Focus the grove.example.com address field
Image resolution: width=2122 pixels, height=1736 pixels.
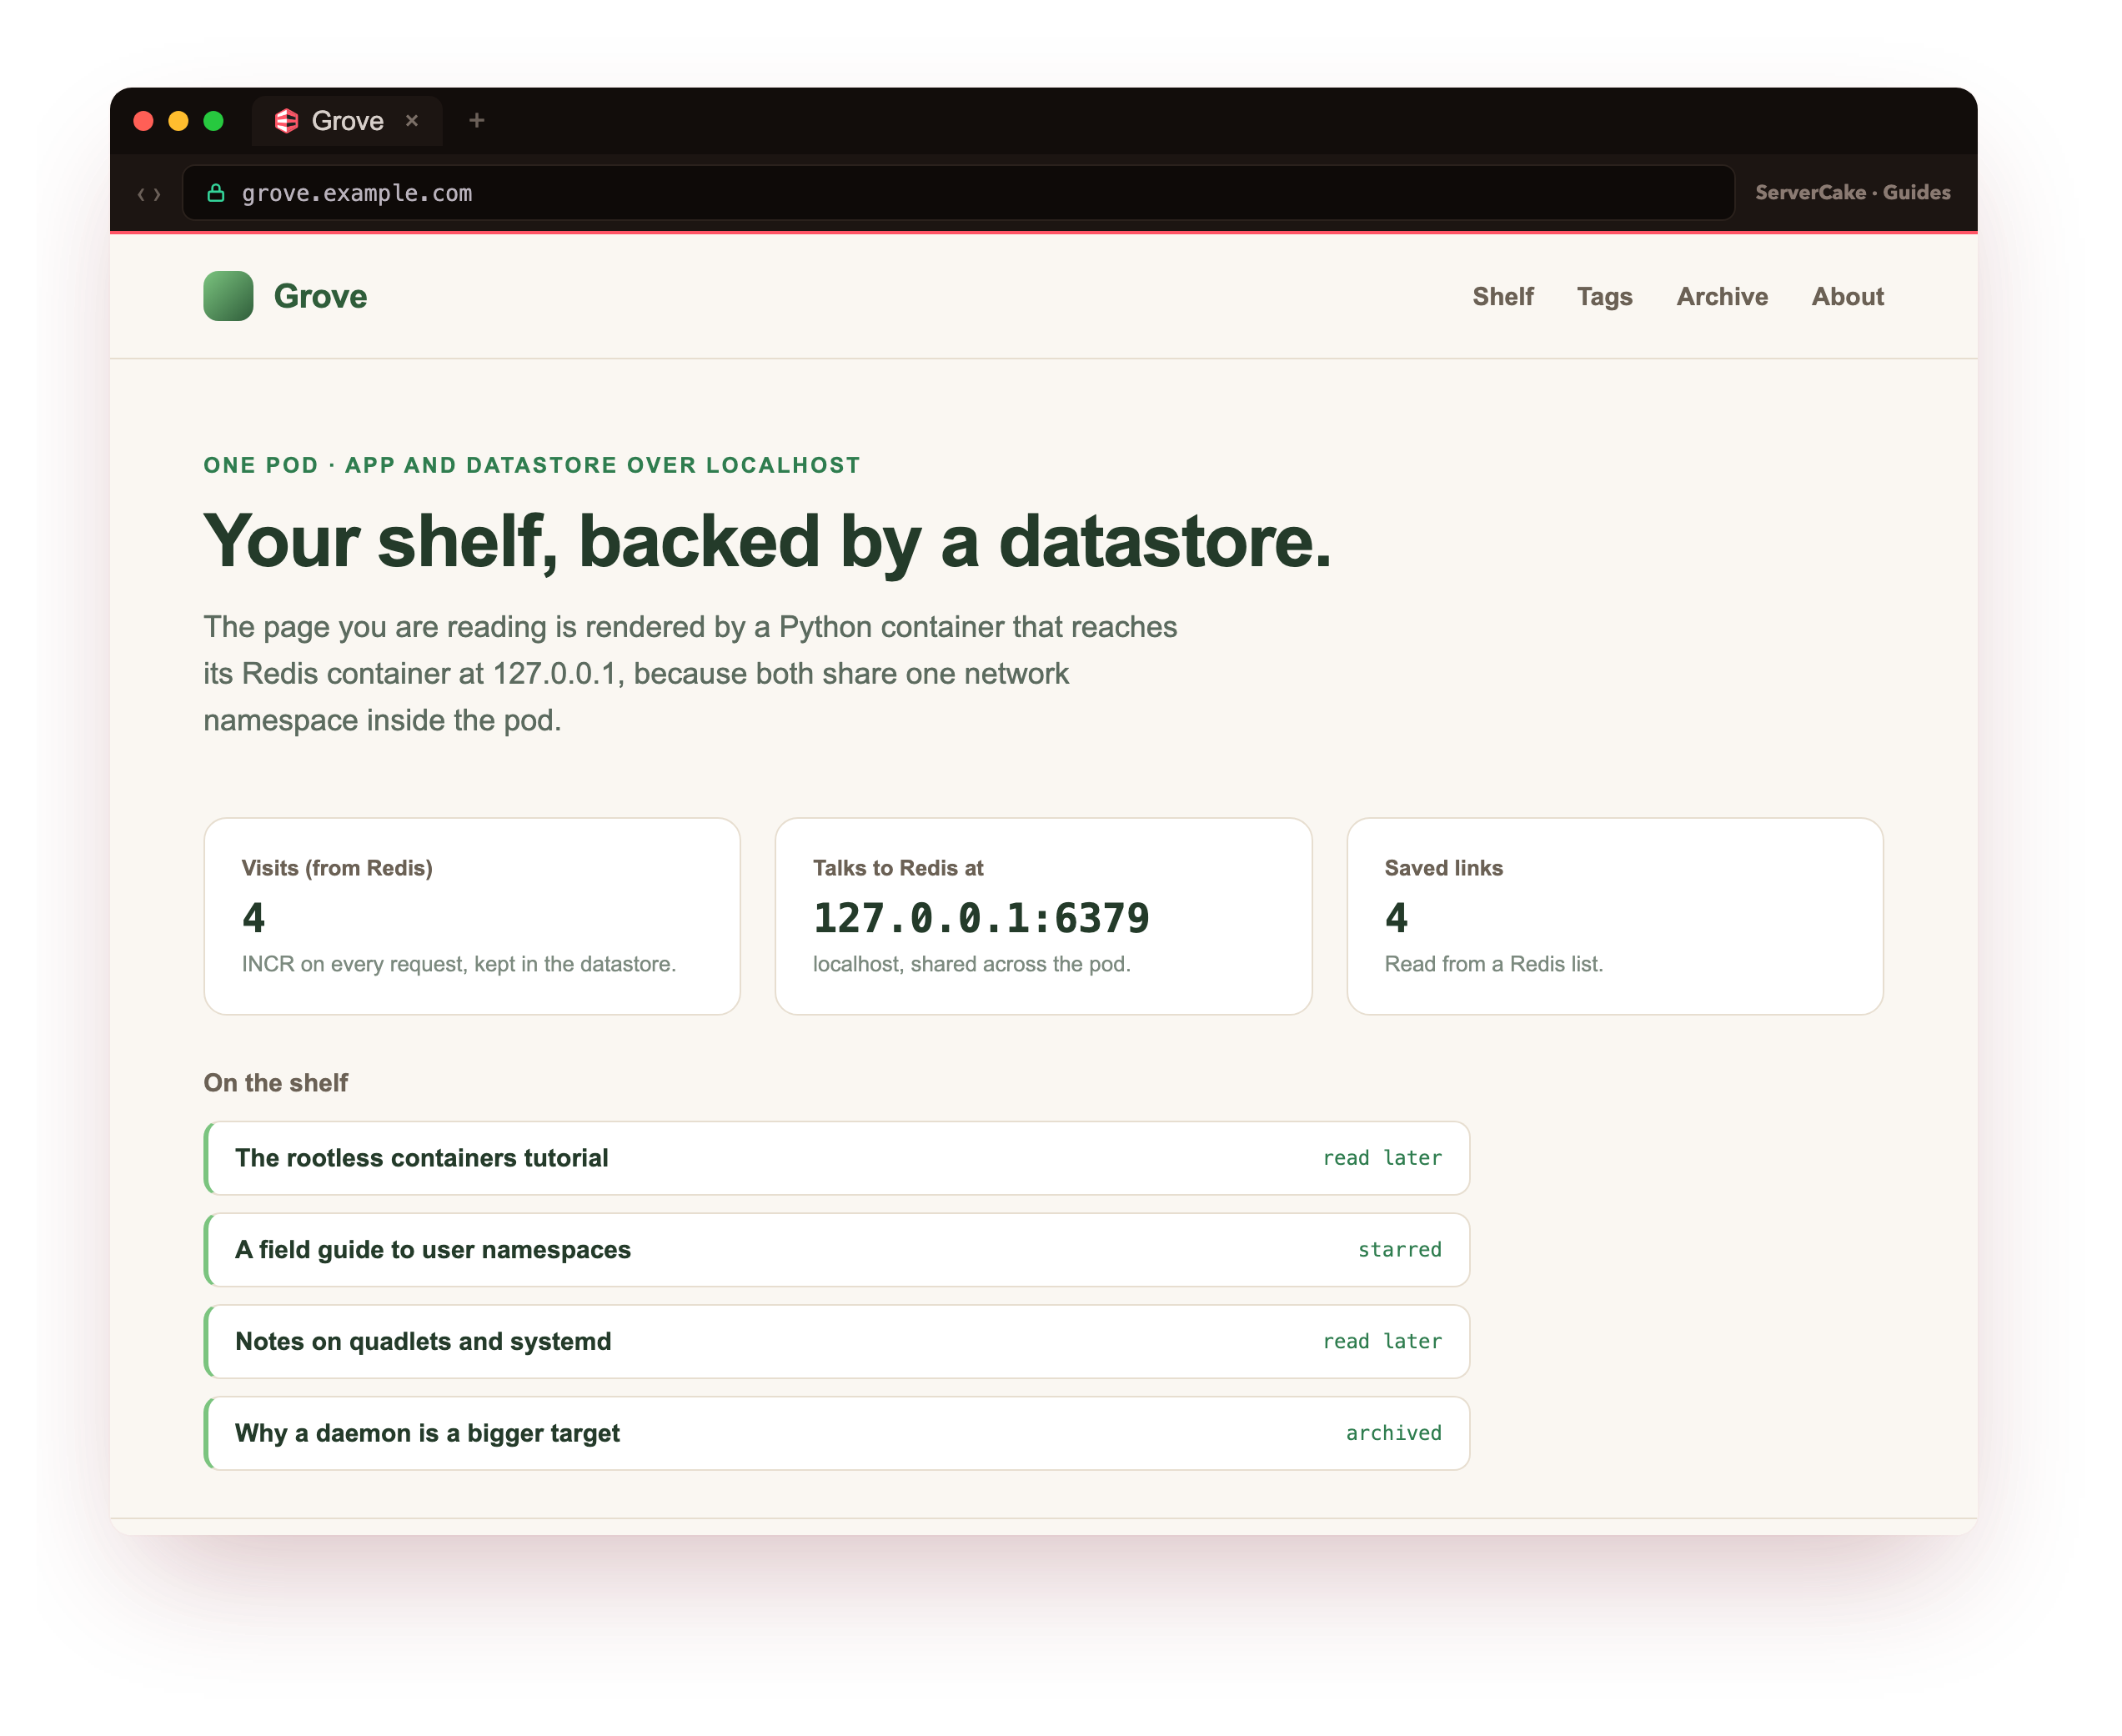click(x=958, y=193)
